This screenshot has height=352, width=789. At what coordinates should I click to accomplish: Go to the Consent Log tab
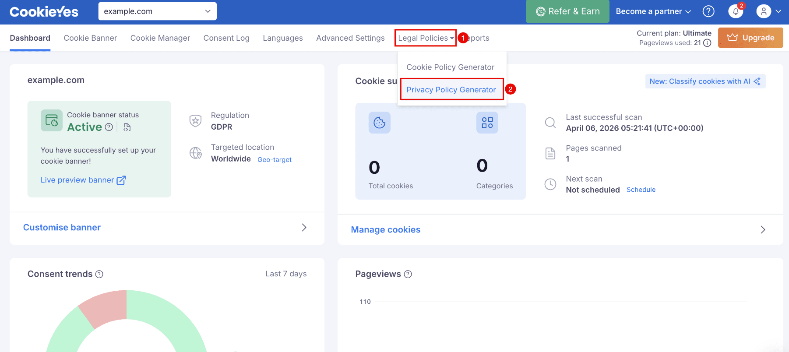226,38
